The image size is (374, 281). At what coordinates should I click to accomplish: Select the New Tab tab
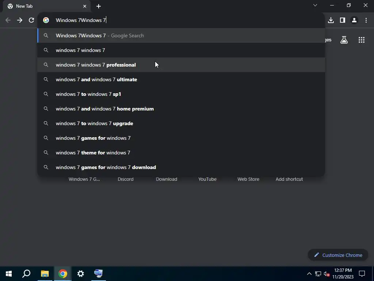coord(46,6)
